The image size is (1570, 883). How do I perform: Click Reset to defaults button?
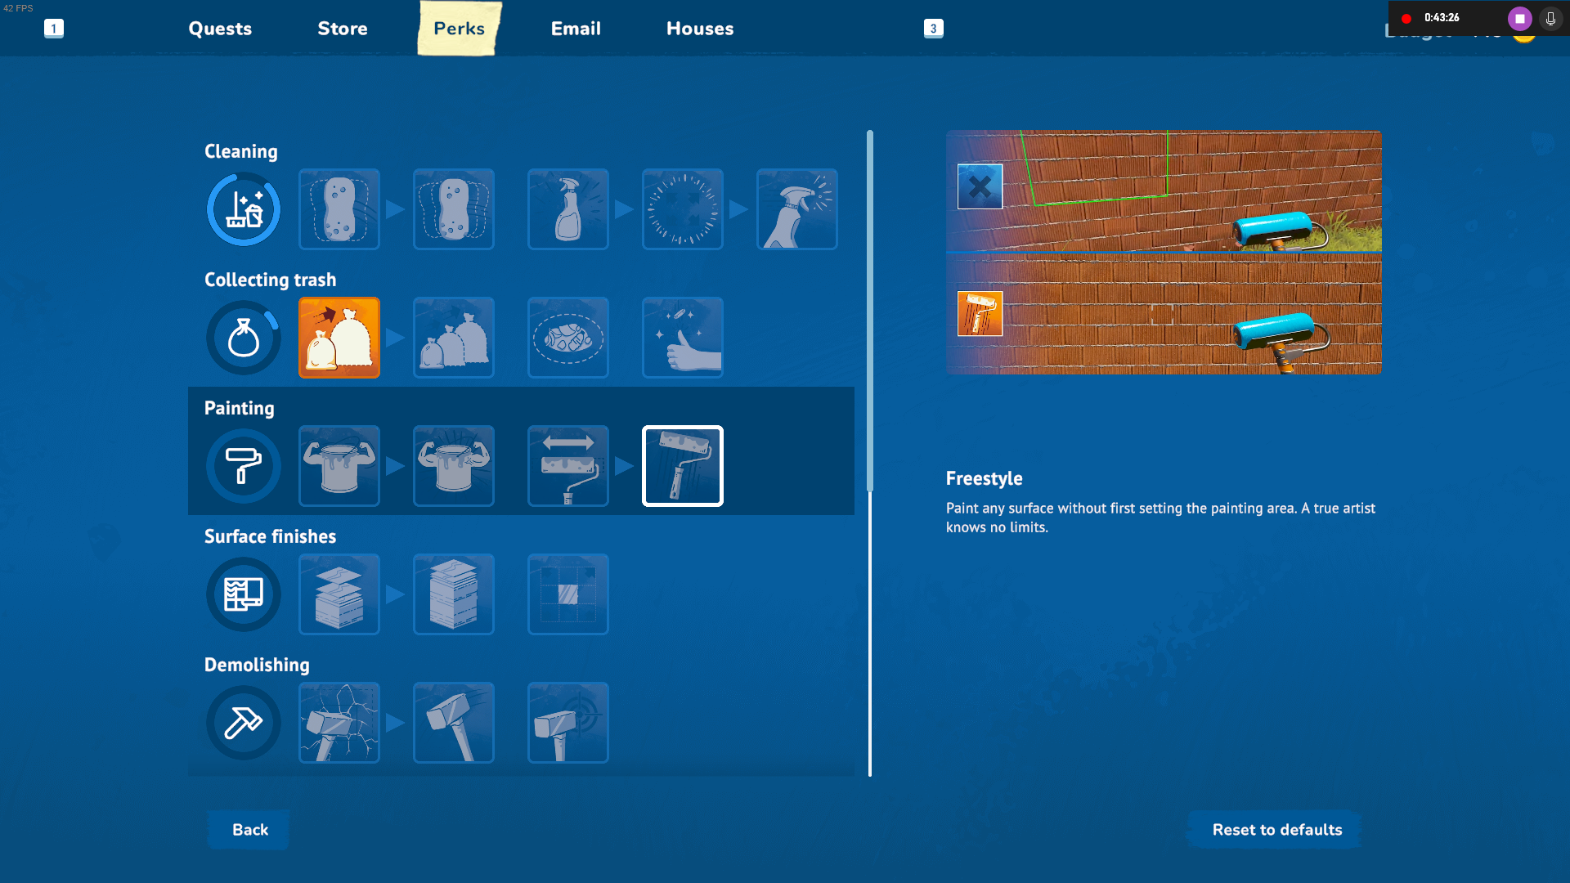pyautogui.click(x=1274, y=830)
